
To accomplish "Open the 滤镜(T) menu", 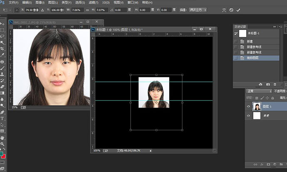I will pyautogui.click(x=94, y=2).
